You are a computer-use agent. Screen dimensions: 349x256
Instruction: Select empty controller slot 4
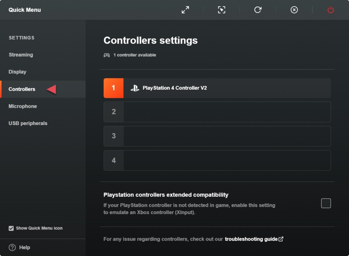[x=217, y=160]
